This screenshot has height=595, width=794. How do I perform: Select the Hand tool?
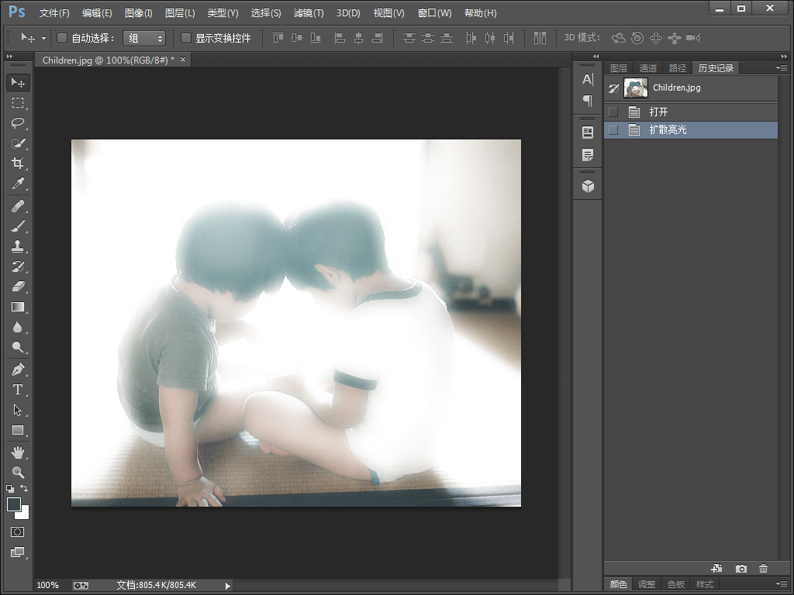coord(18,452)
